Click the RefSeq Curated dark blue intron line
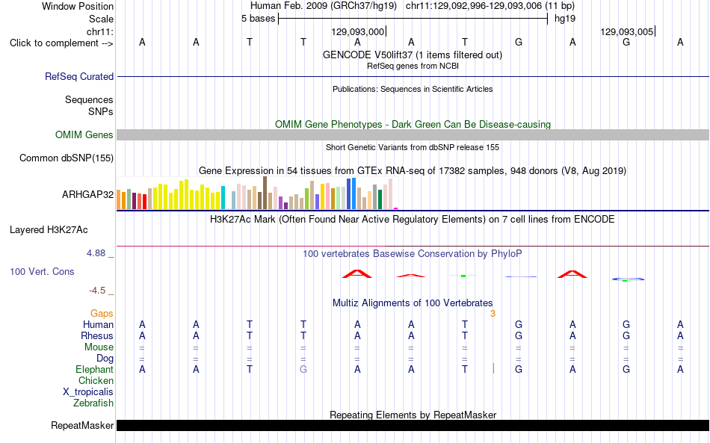 click(413, 76)
